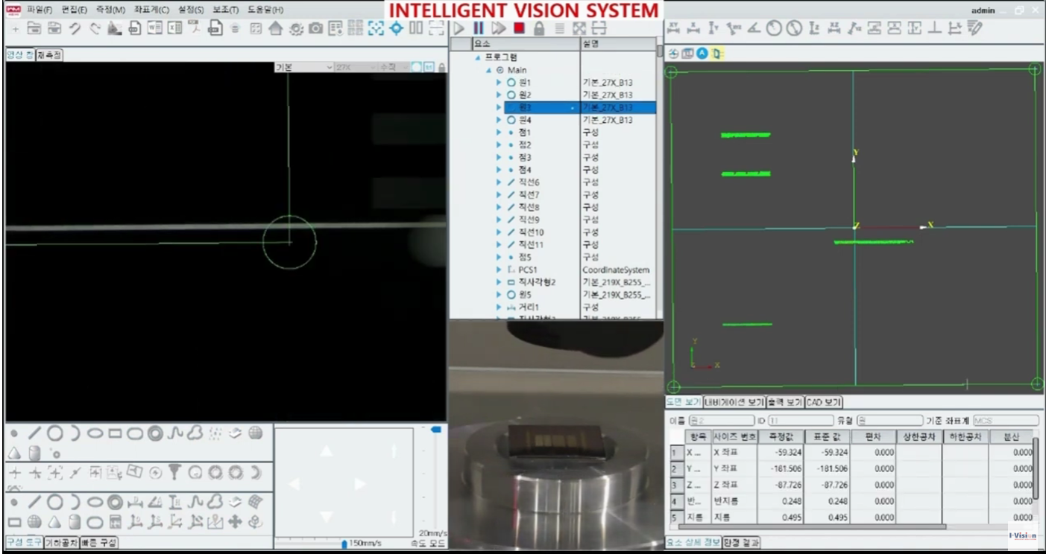Switch to the CAD 보기 tab

[x=823, y=402]
